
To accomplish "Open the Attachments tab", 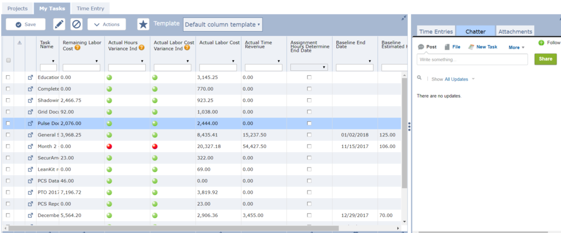I will tap(515, 32).
